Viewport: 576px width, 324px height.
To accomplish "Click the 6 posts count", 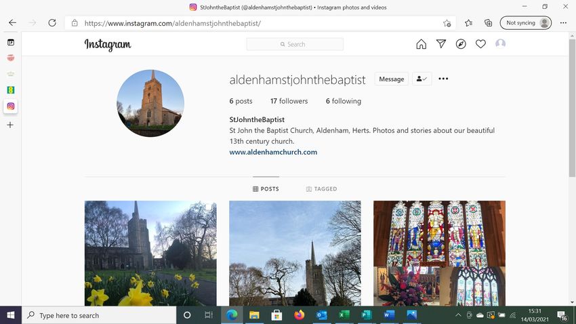I will coord(241,101).
